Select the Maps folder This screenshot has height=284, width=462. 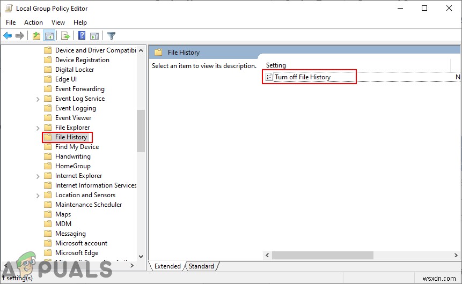(63, 214)
